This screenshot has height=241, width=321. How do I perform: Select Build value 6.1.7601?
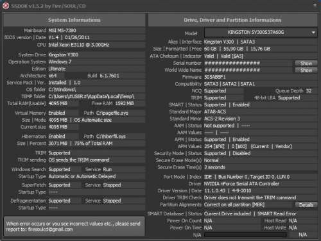[109, 76]
